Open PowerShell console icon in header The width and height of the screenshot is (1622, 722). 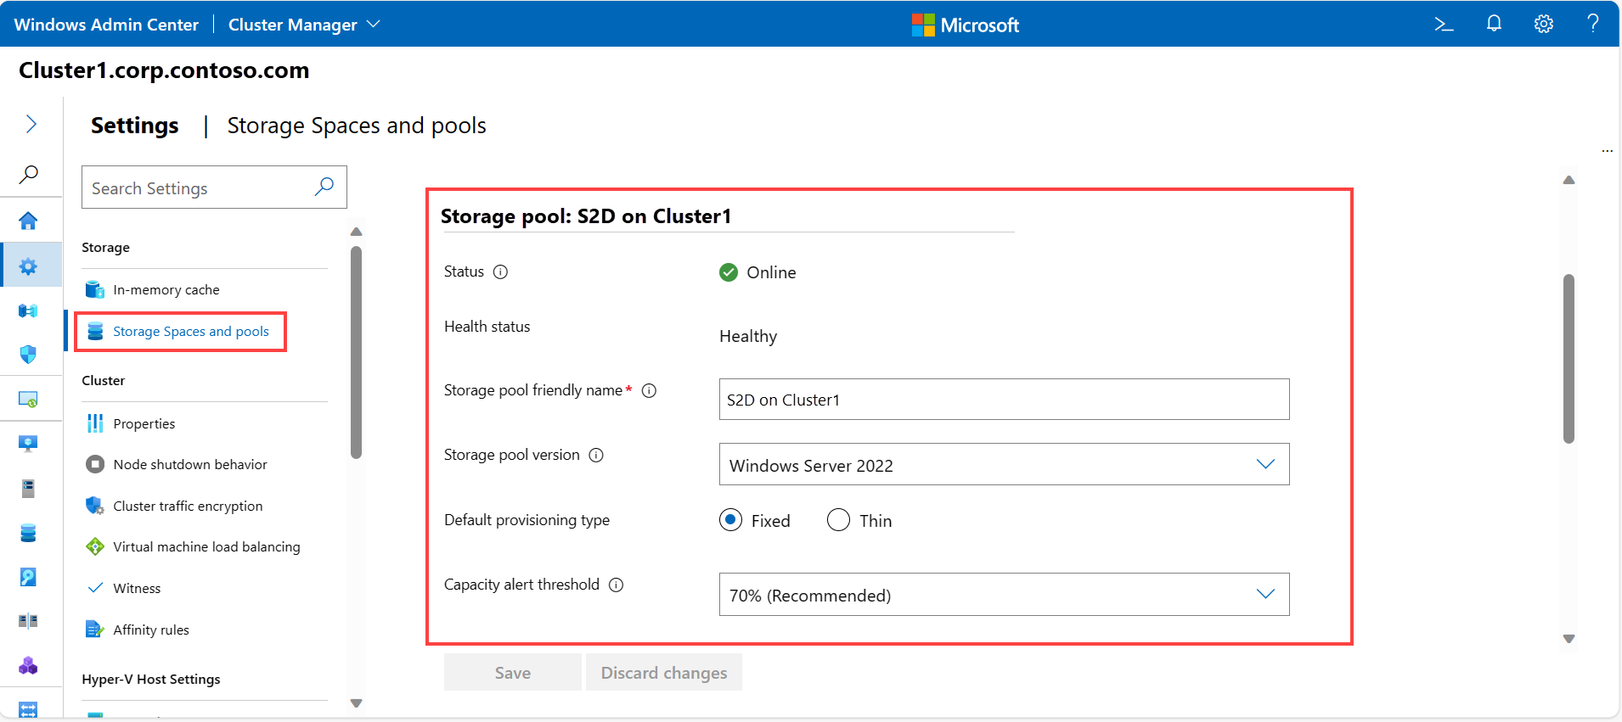click(x=1444, y=25)
